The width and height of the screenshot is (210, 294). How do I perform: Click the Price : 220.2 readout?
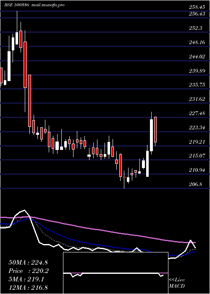pos(29,271)
